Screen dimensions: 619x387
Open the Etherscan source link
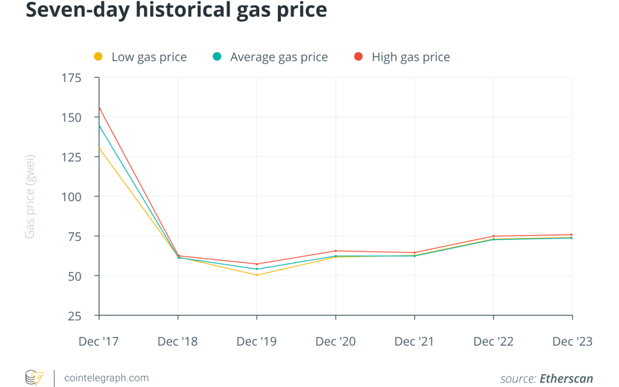(x=566, y=378)
